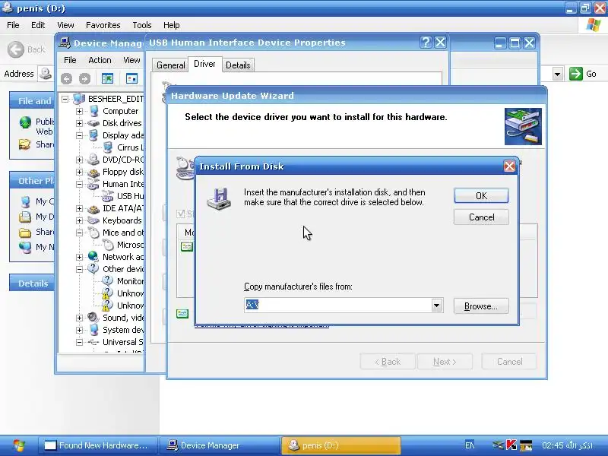Expand the Network adapters node
This screenshot has width=608, height=456.
[x=79, y=257]
